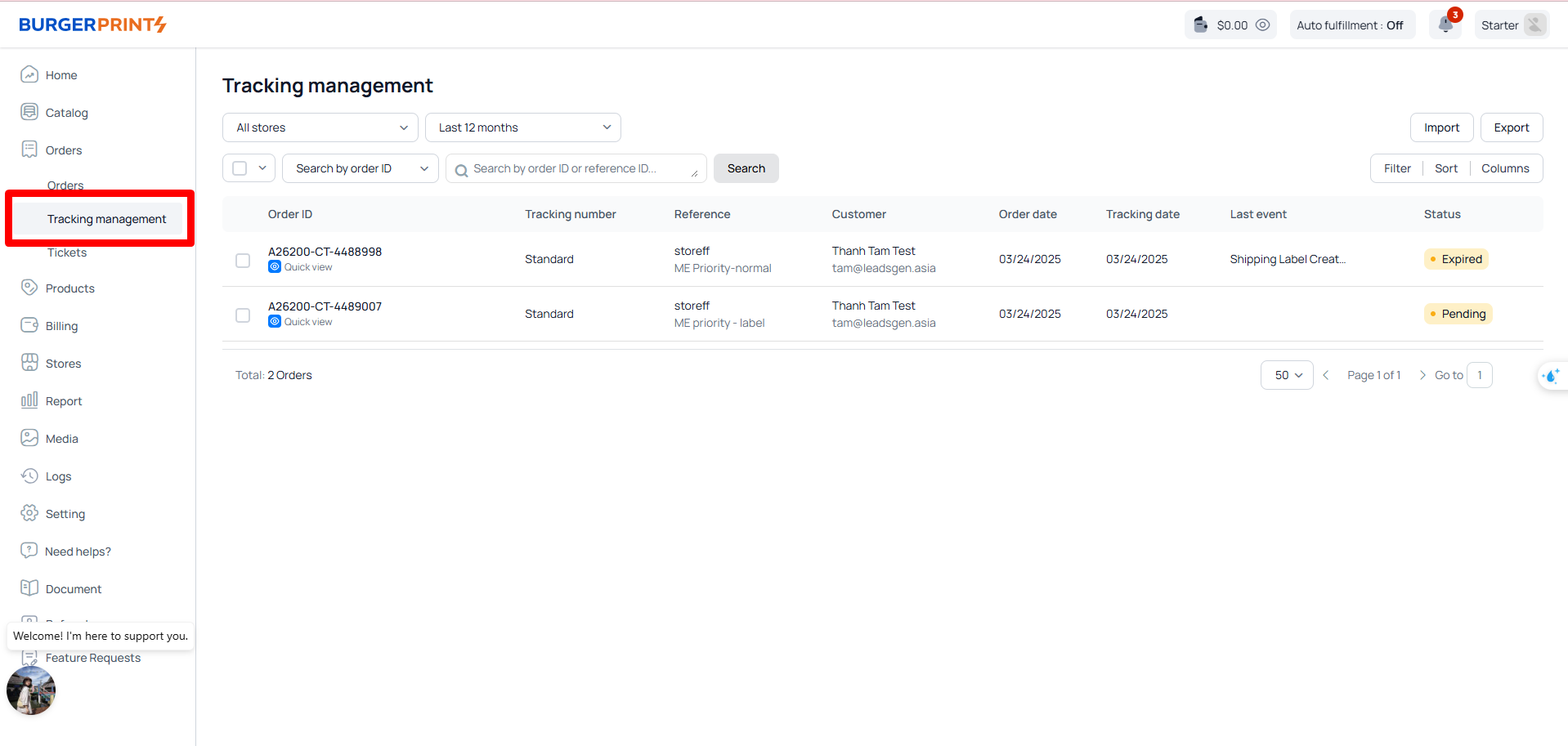1568x746 pixels.
Task: Go to Products in the sidebar
Action: [69, 288]
